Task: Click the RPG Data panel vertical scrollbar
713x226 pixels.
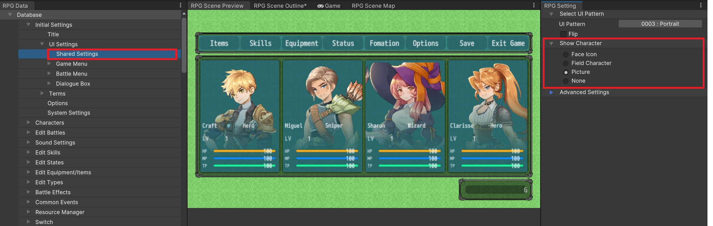Action: [x=184, y=45]
